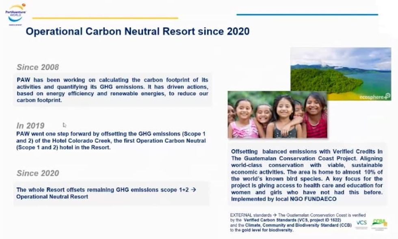398x239 pixels.
Task: Click the paragraph about calculating carbon footprint
Action: [x=112, y=90]
